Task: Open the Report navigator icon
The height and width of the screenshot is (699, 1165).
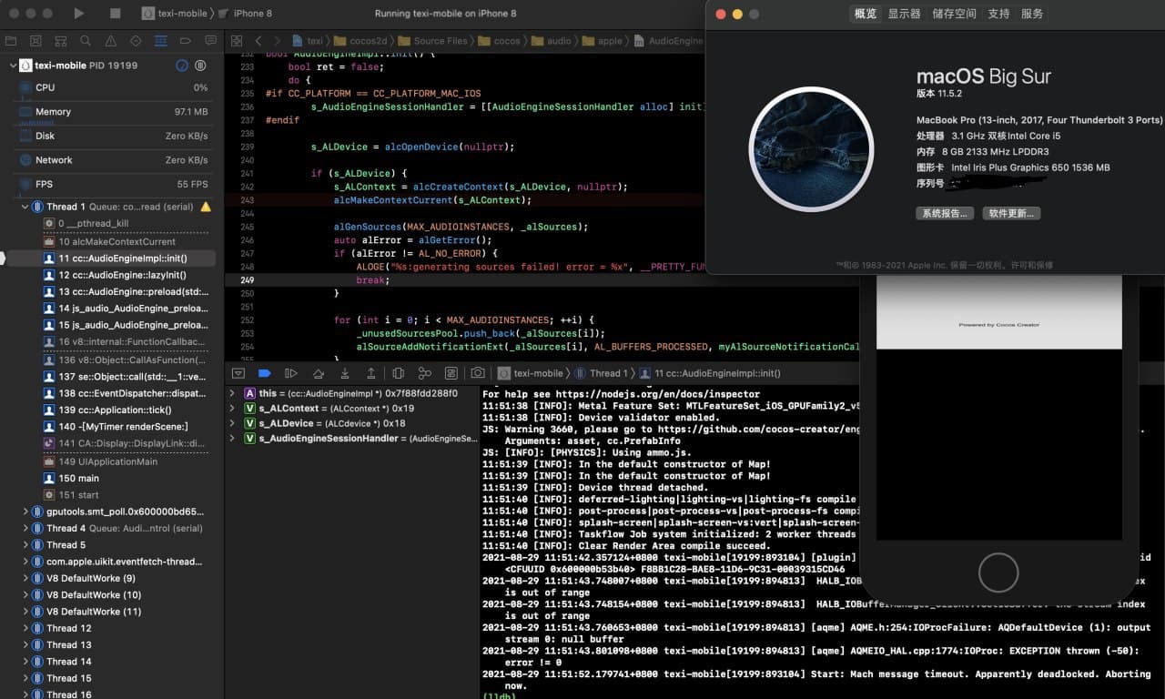Action: pyautogui.click(x=211, y=41)
